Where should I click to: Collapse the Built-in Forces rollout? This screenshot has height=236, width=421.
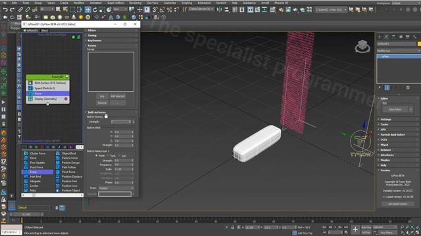97,112
